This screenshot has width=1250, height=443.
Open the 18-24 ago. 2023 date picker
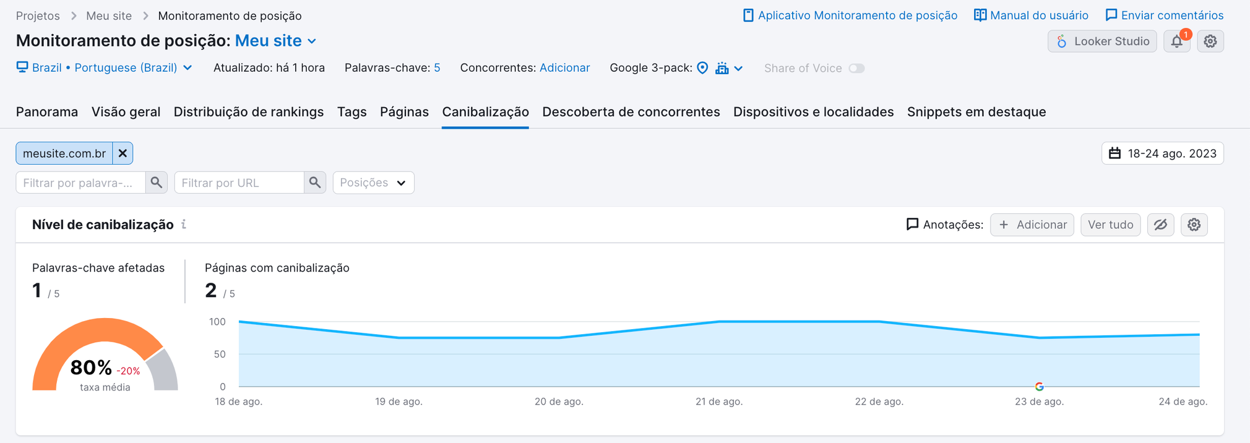1163,153
